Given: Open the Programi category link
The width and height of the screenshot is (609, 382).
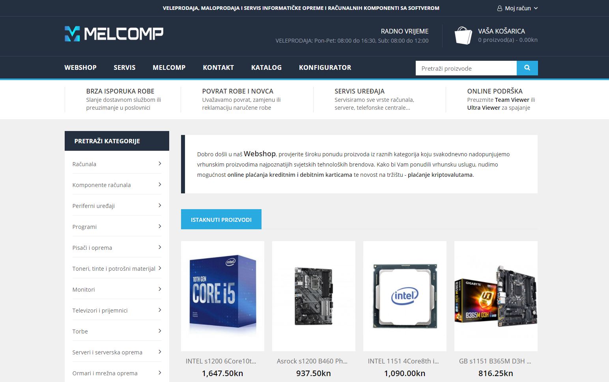Looking at the screenshot, I should pos(84,227).
